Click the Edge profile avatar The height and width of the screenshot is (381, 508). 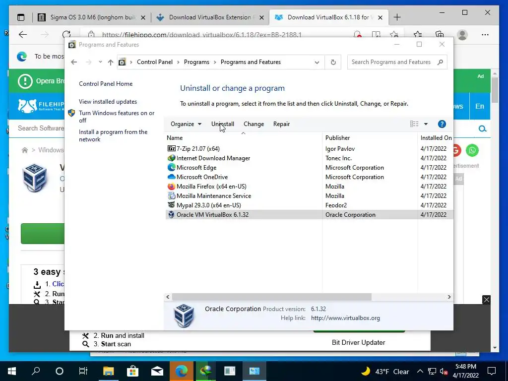tap(462, 35)
